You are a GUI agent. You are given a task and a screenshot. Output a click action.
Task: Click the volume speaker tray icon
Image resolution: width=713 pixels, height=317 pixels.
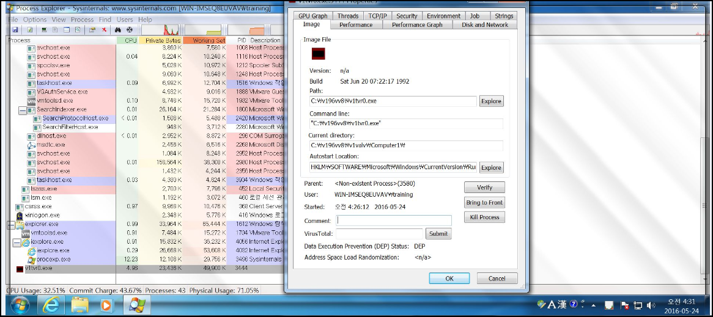[651, 305]
